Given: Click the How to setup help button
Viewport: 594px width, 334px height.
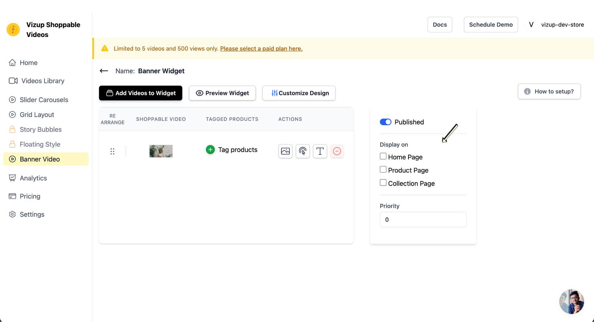Looking at the screenshot, I should tap(549, 91).
